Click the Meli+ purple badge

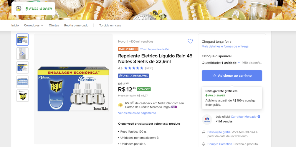(174, 107)
